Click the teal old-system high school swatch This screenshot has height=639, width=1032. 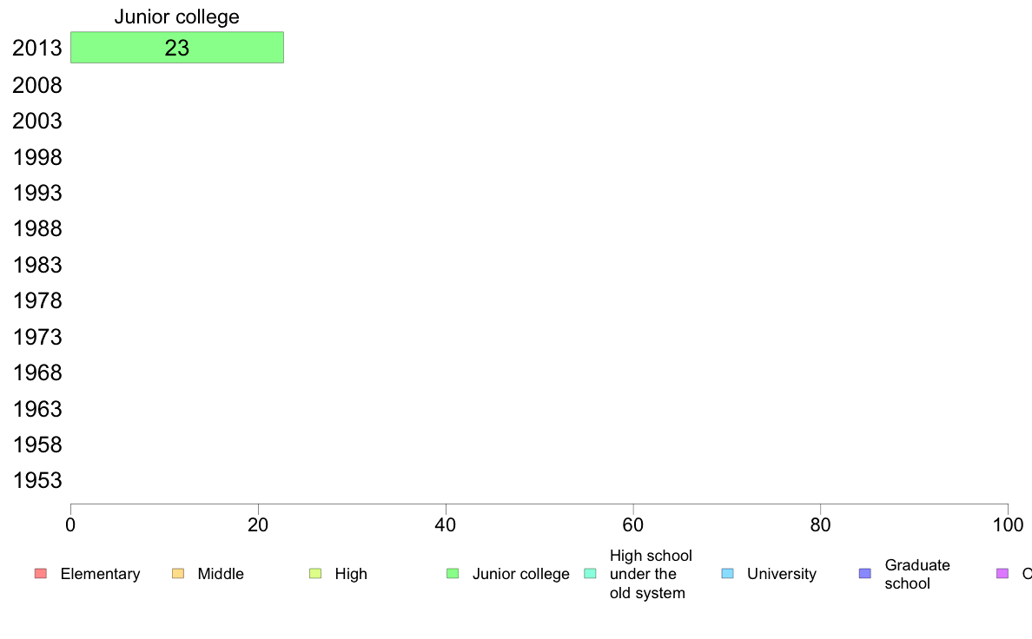tap(590, 574)
